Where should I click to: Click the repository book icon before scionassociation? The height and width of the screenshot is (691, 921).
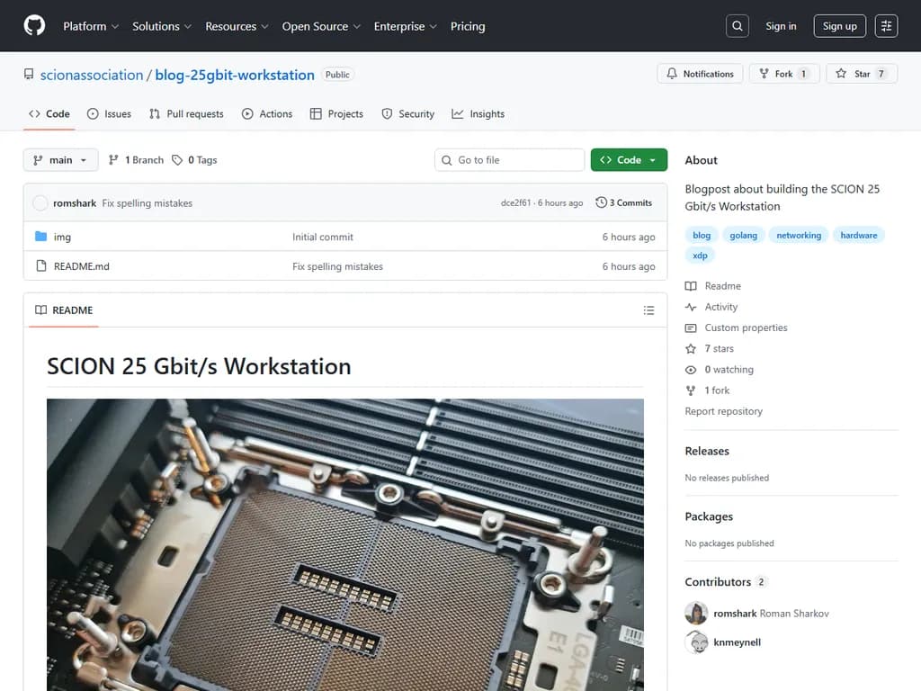click(28, 74)
